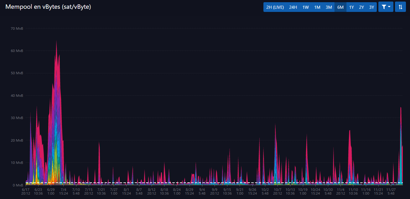Click the invert chart arrows icon
The height and width of the screenshot is (199, 410).
point(400,7)
